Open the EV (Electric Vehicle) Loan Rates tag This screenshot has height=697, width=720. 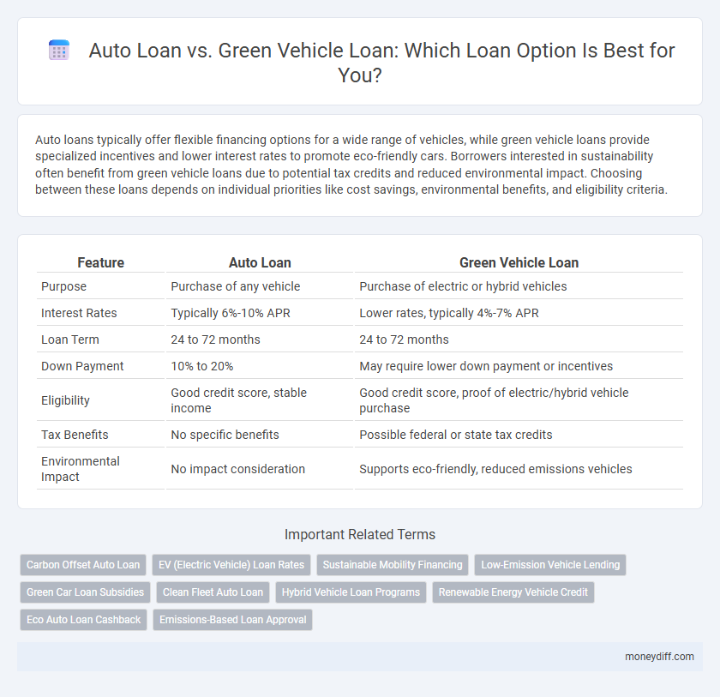[x=231, y=565]
